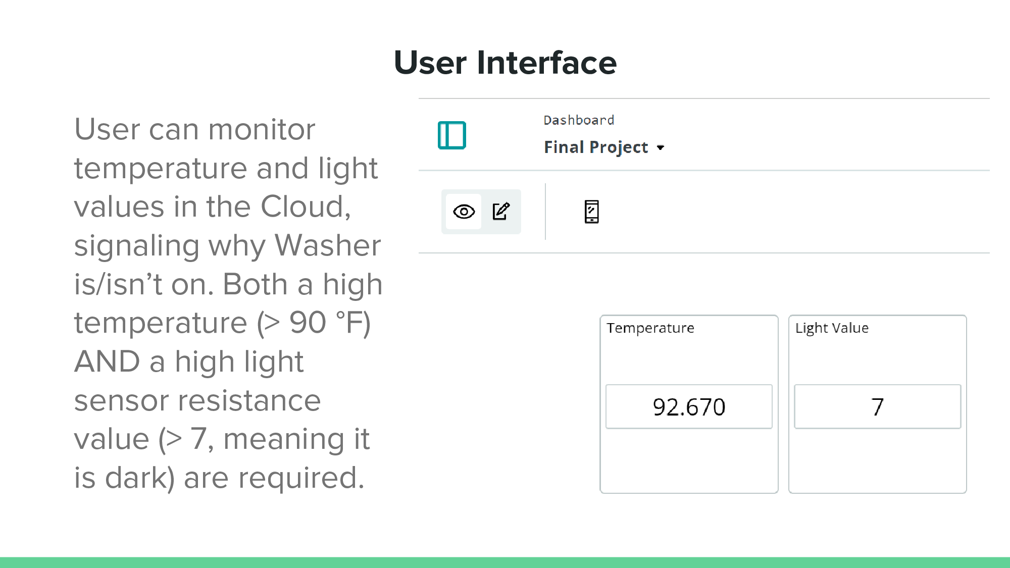Click the divider beside the phone icon
Screen dimensions: 1010x568
(545, 212)
